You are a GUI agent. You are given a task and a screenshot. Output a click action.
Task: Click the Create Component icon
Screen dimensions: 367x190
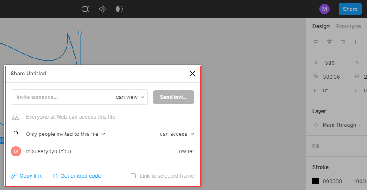[102, 9]
